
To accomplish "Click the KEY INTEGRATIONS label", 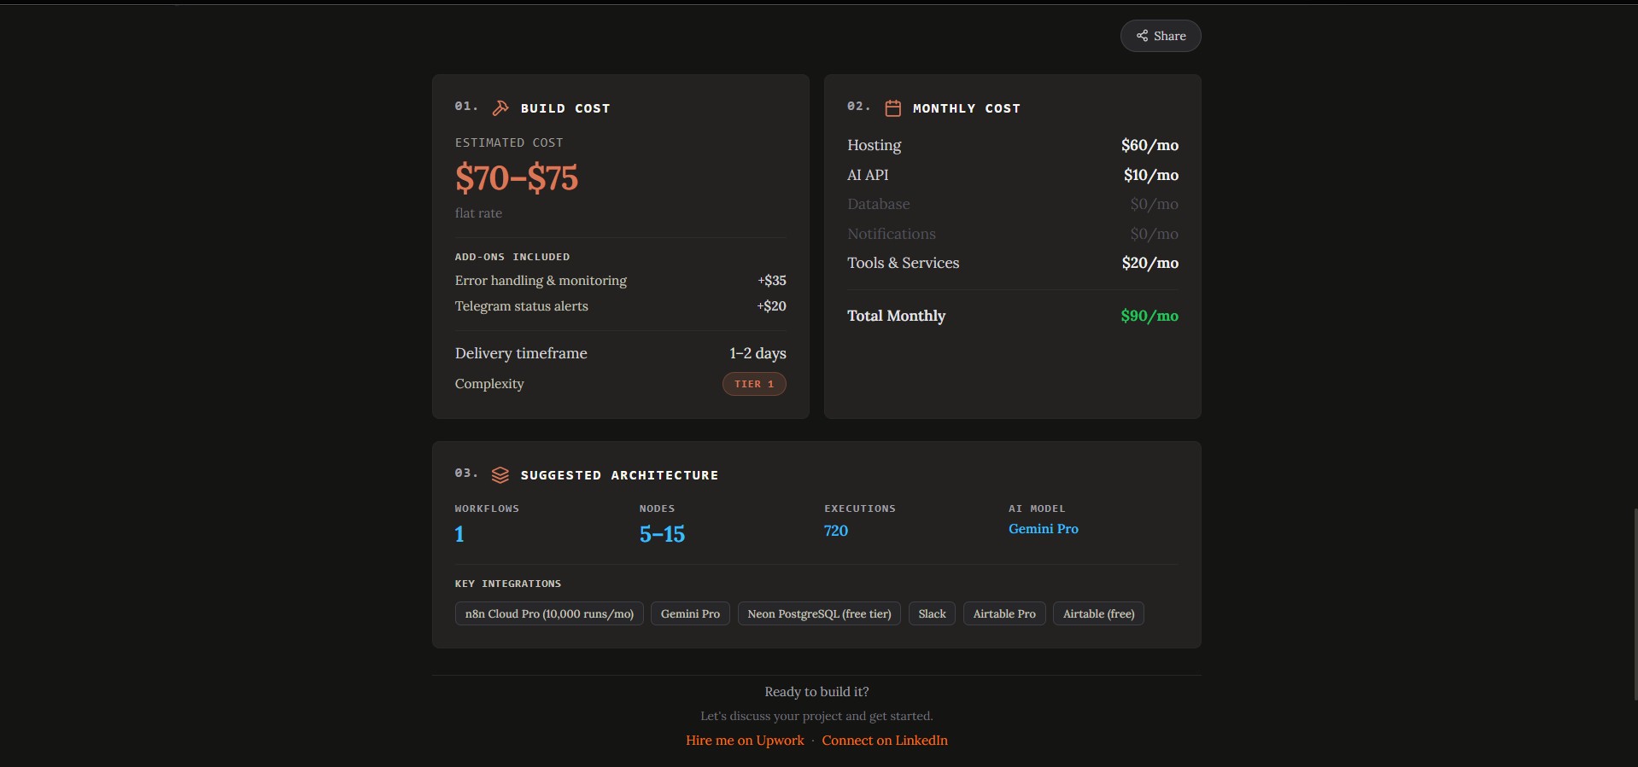I will [508, 584].
